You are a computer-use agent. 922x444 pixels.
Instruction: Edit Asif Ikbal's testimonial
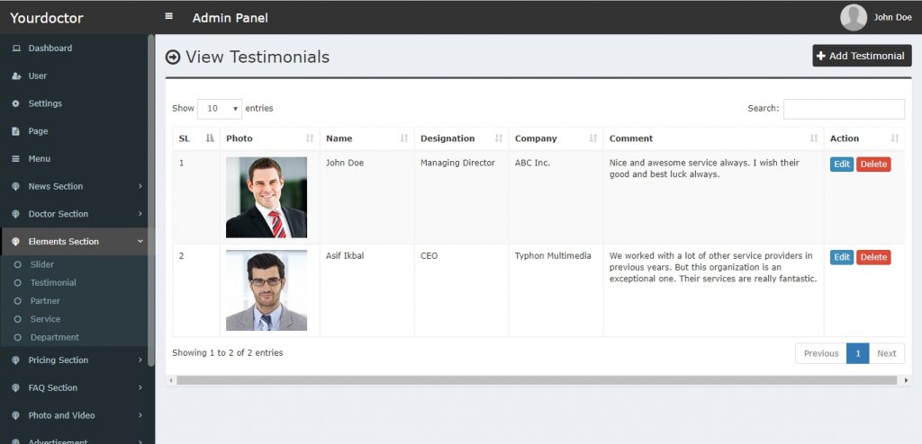tap(842, 257)
